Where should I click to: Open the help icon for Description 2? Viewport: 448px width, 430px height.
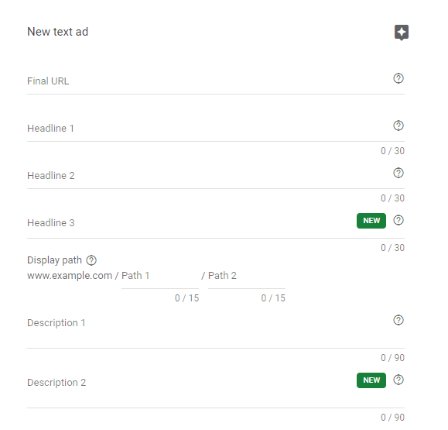point(398,380)
